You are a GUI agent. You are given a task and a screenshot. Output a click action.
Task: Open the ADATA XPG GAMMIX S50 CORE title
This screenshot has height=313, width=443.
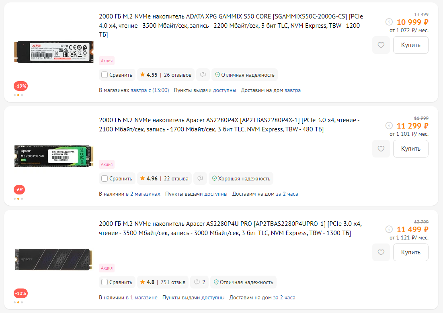point(231,25)
